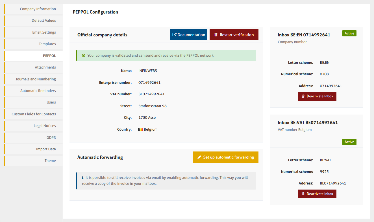Open Email Settings in sidebar
The height and width of the screenshot is (222, 374).
click(x=44, y=32)
